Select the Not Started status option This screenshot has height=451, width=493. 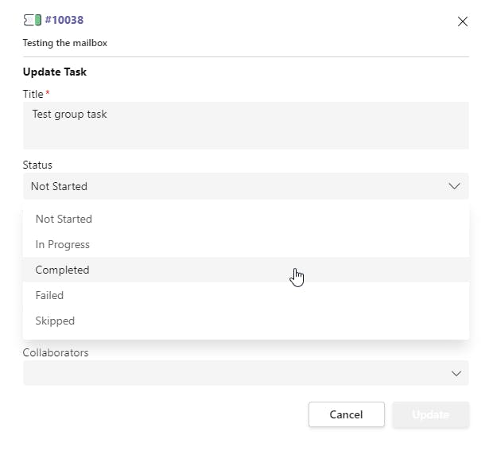click(64, 219)
